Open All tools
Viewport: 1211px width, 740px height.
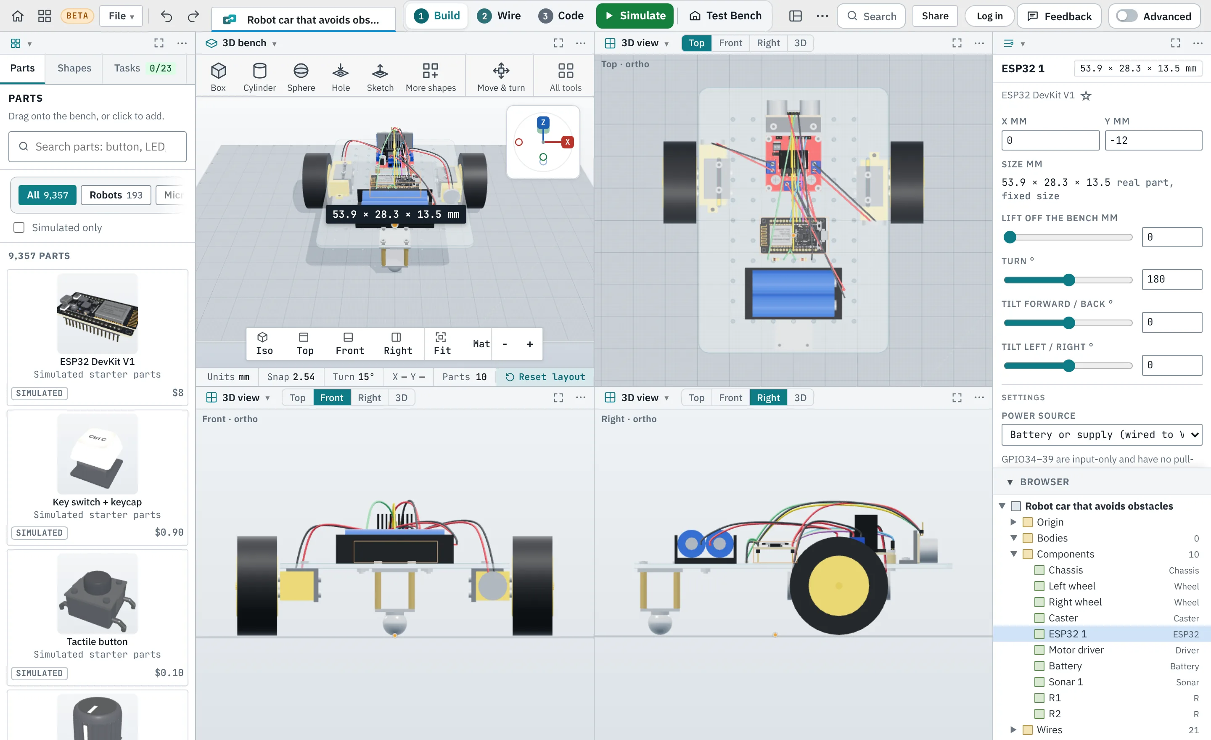click(565, 77)
